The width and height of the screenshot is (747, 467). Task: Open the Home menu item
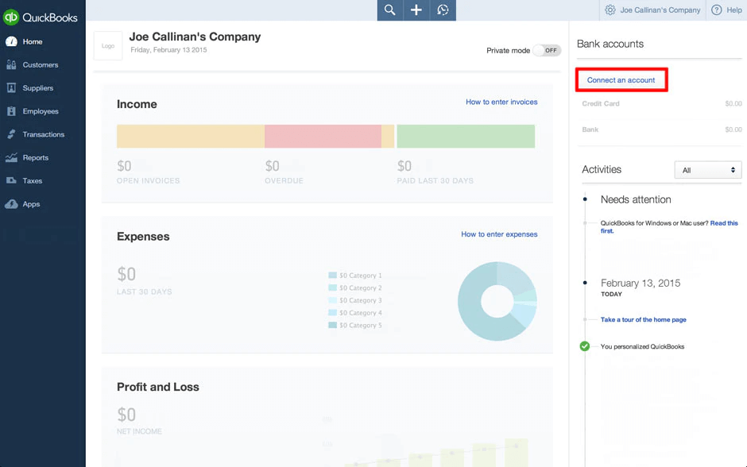33,42
